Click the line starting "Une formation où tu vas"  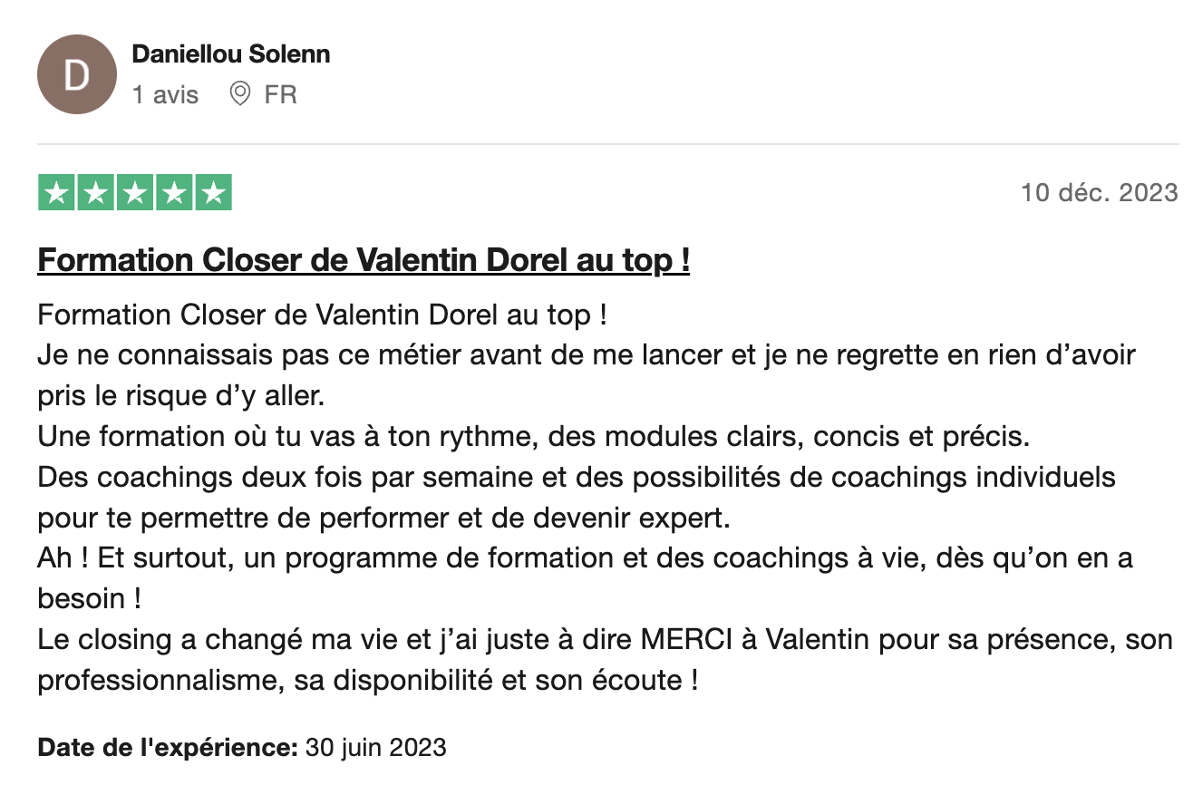(x=534, y=436)
